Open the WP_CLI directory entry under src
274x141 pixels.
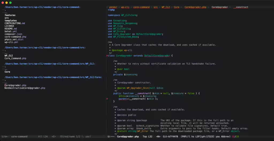pos(9,56)
